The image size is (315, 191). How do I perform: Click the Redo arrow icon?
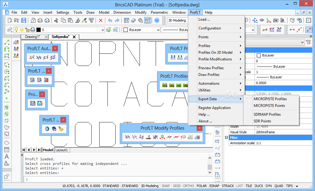pyautogui.click(x=117, y=20)
